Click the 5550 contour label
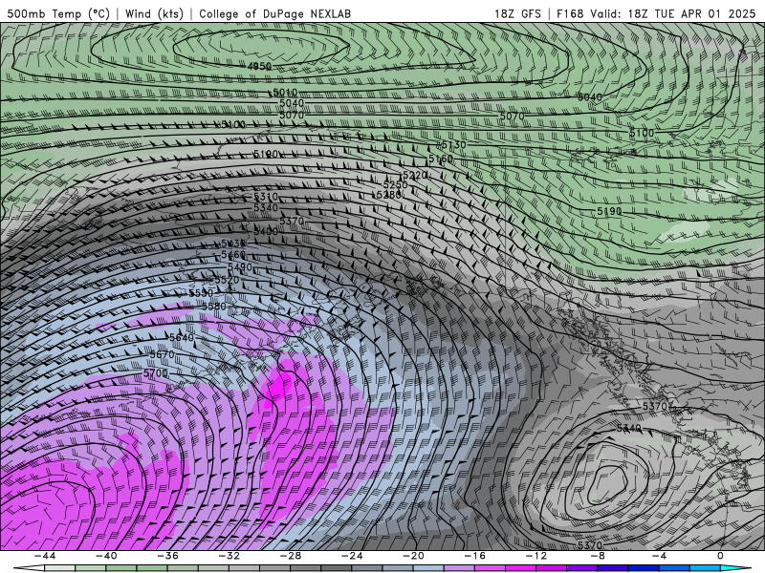 [x=201, y=293]
